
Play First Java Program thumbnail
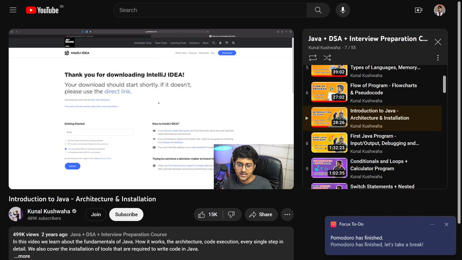329,143
